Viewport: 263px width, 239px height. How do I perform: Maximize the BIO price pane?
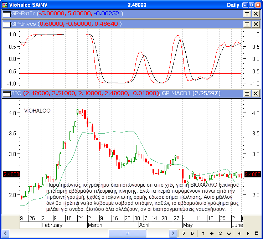click(x=247, y=94)
